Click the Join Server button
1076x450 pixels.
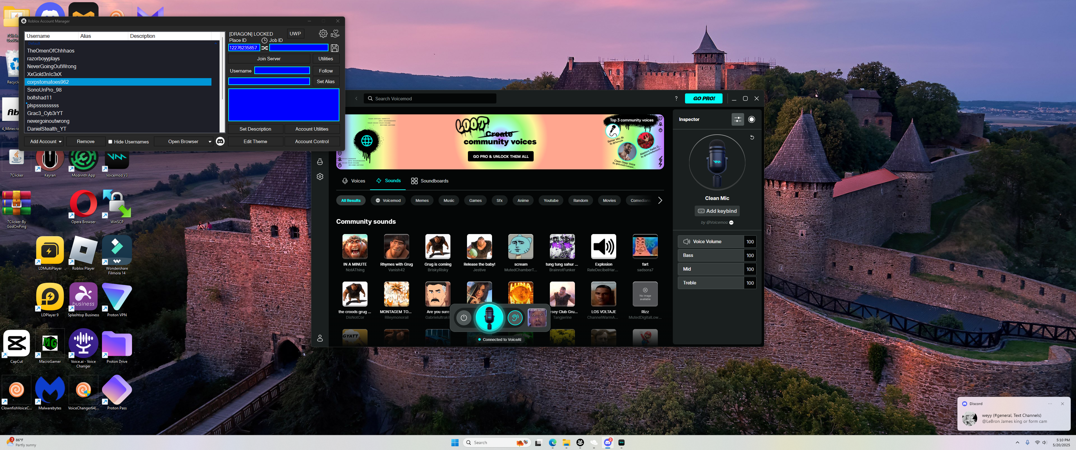(x=269, y=59)
